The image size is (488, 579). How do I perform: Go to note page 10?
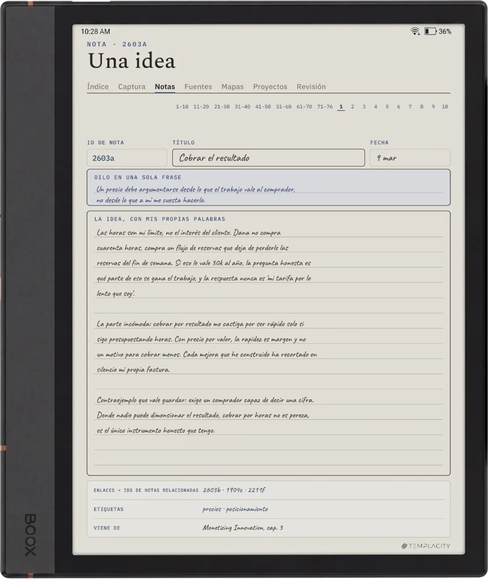click(445, 107)
